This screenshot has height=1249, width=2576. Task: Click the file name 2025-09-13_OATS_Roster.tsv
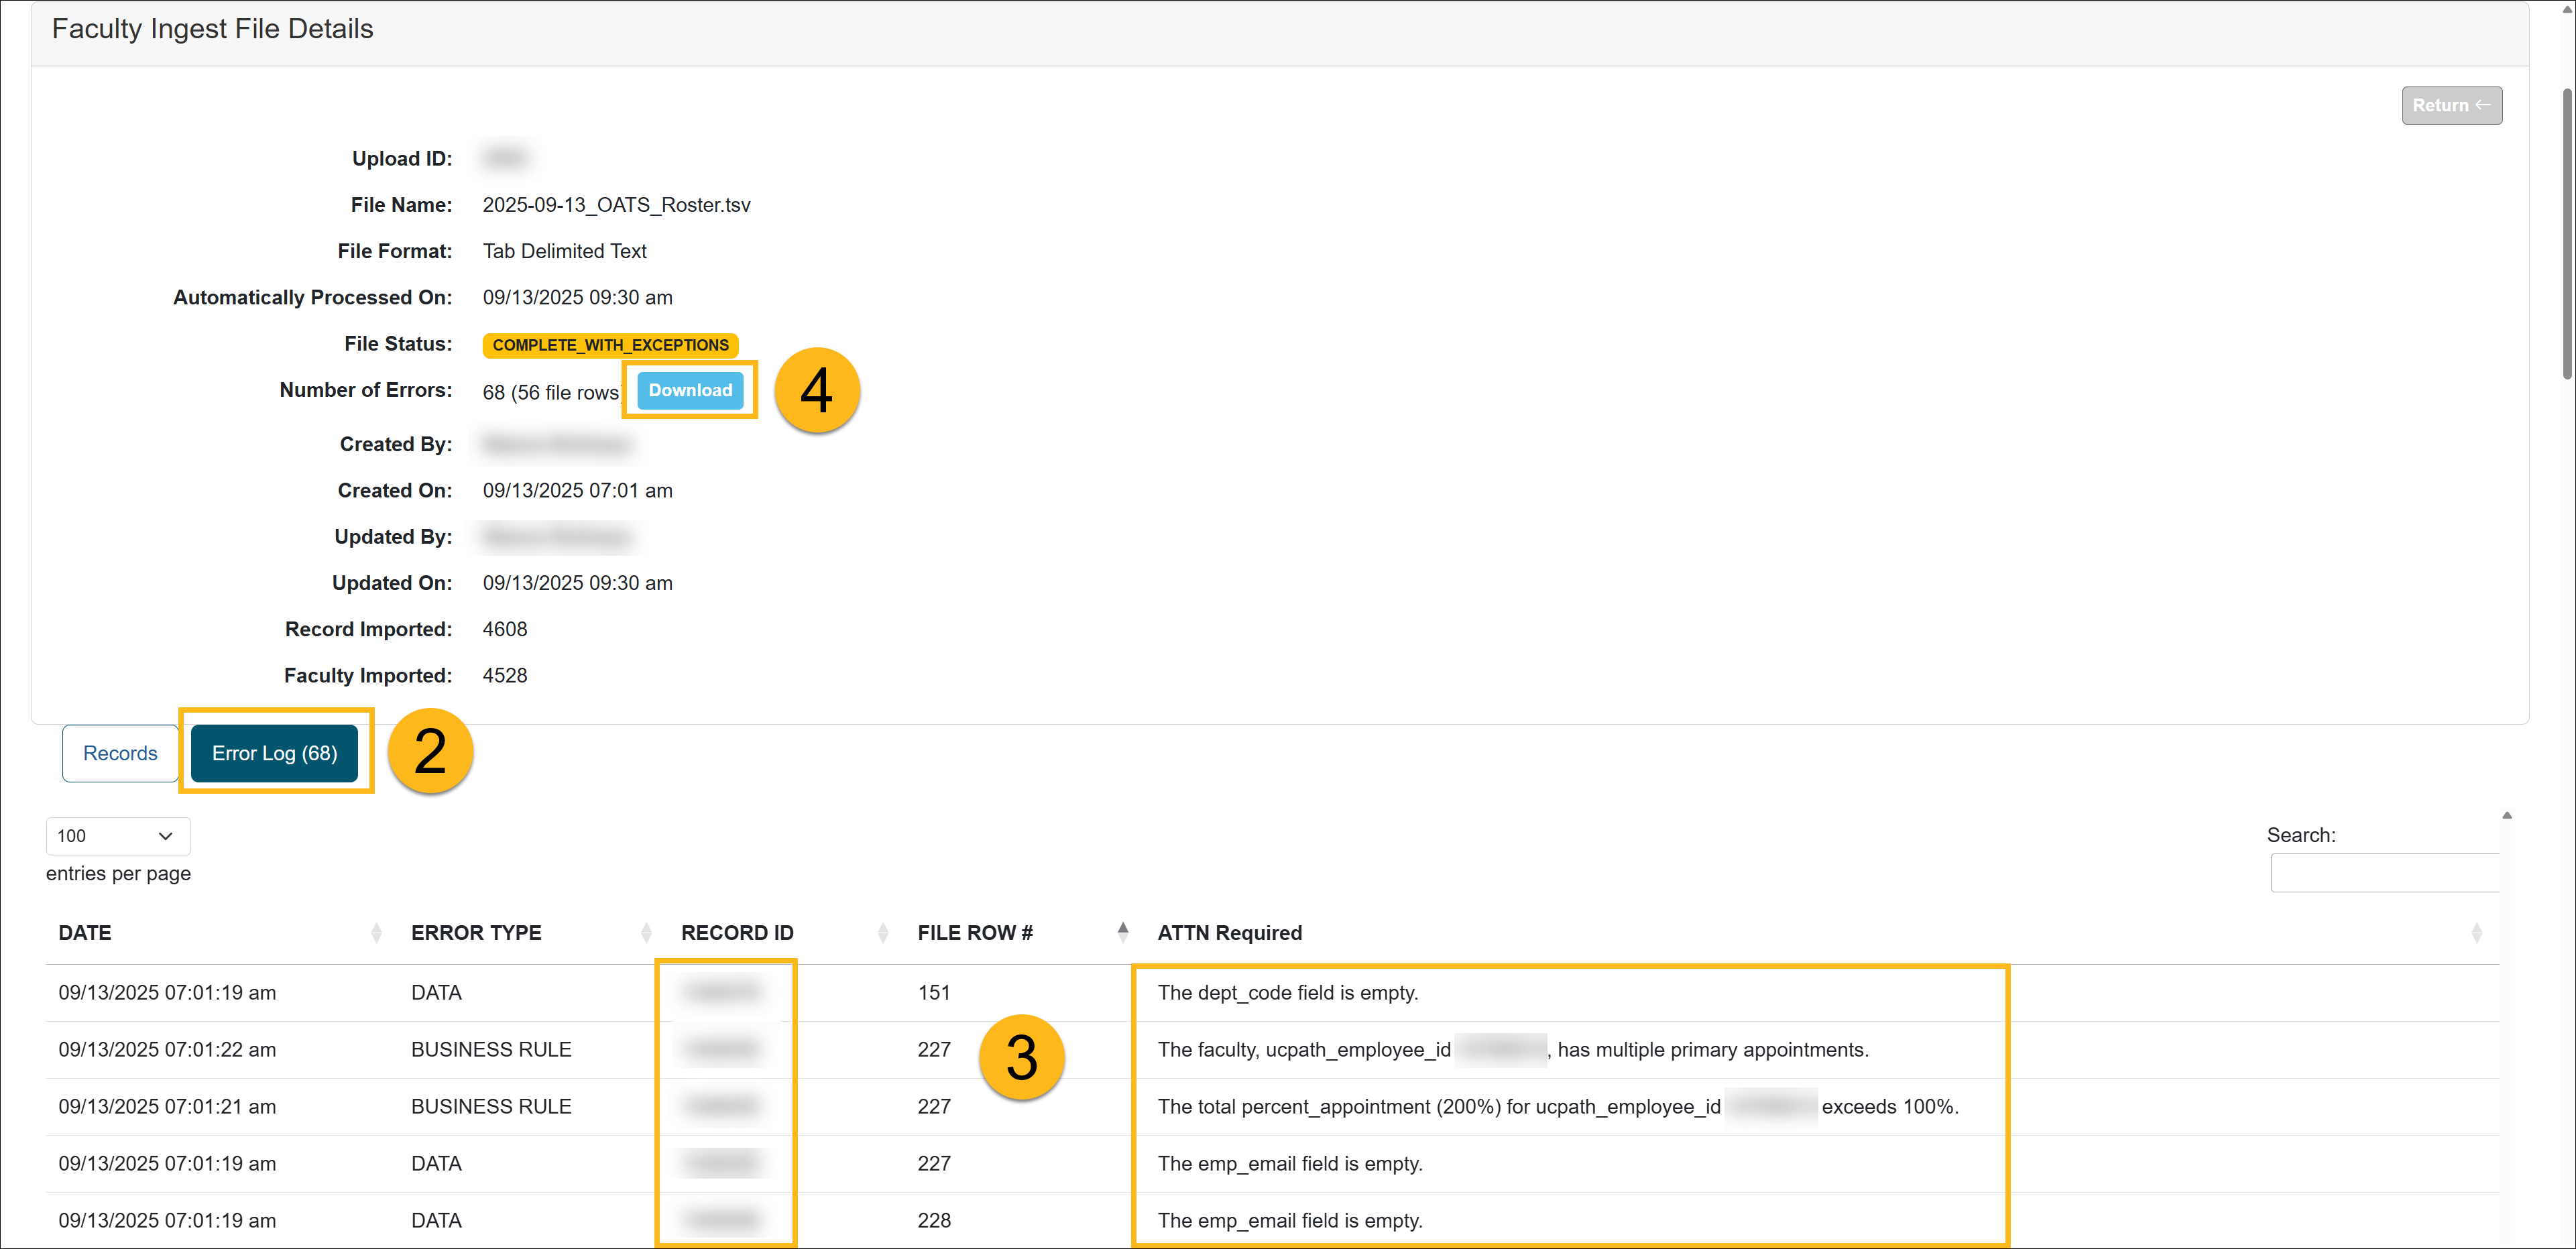[616, 205]
